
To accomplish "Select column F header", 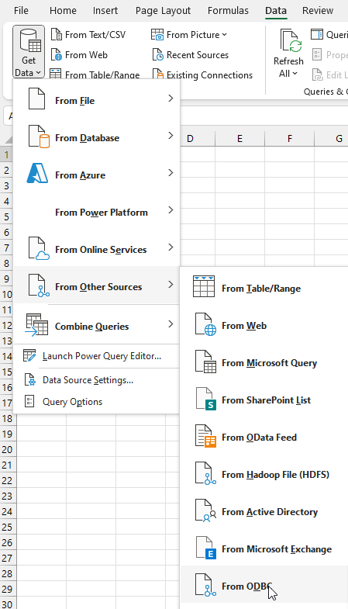I will click(289, 139).
